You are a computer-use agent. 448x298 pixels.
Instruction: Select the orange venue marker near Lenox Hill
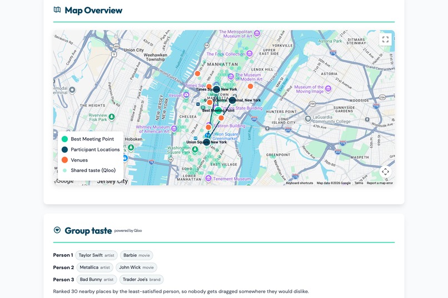tap(250, 86)
